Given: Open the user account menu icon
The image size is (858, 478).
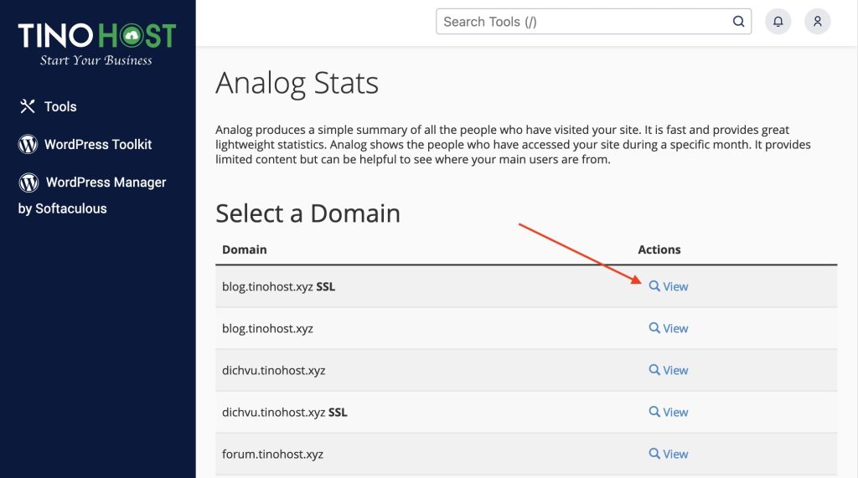Looking at the screenshot, I should coord(817,21).
